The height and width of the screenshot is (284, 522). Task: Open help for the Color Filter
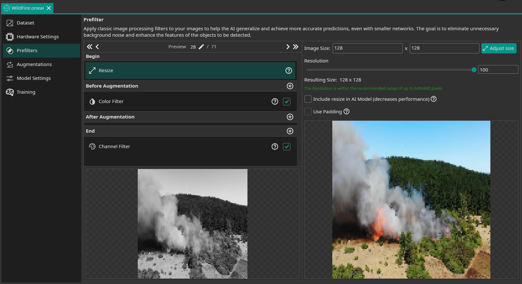click(x=275, y=101)
